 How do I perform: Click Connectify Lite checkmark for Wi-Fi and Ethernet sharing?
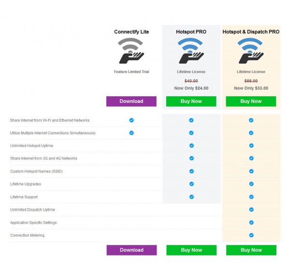131,120
